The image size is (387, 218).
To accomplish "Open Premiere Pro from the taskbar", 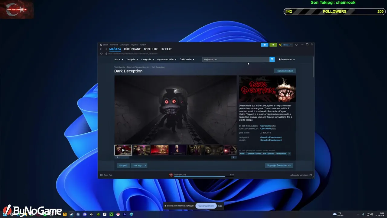I will click(x=125, y=214).
